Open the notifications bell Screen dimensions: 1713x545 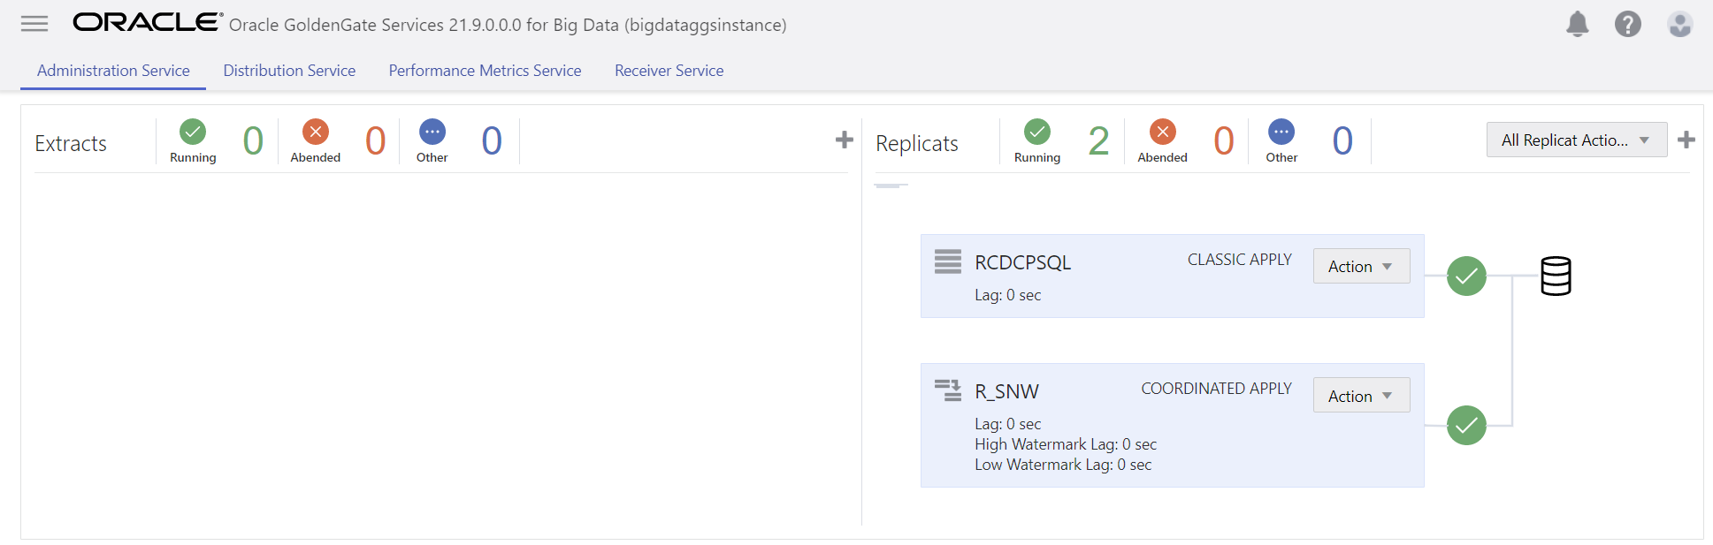point(1577,24)
